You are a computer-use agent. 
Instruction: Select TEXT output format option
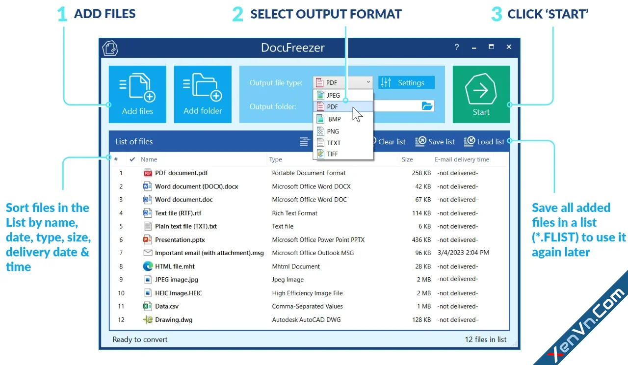[343, 143]
